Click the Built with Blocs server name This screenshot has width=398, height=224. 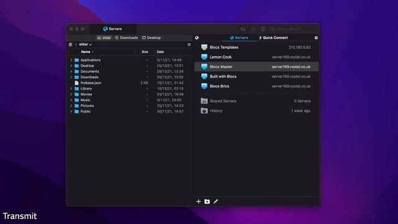tap(223, 77)
